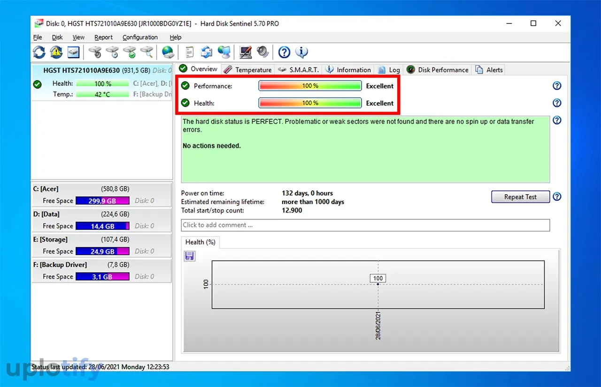
Task: Click the floppy save icon above health graph
Action: tap(190, 256)
